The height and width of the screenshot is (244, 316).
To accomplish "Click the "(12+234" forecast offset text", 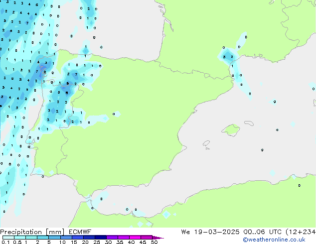I will 299,232.
